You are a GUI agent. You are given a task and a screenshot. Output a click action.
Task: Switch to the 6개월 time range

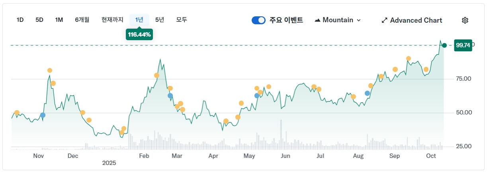coord(82,20)
